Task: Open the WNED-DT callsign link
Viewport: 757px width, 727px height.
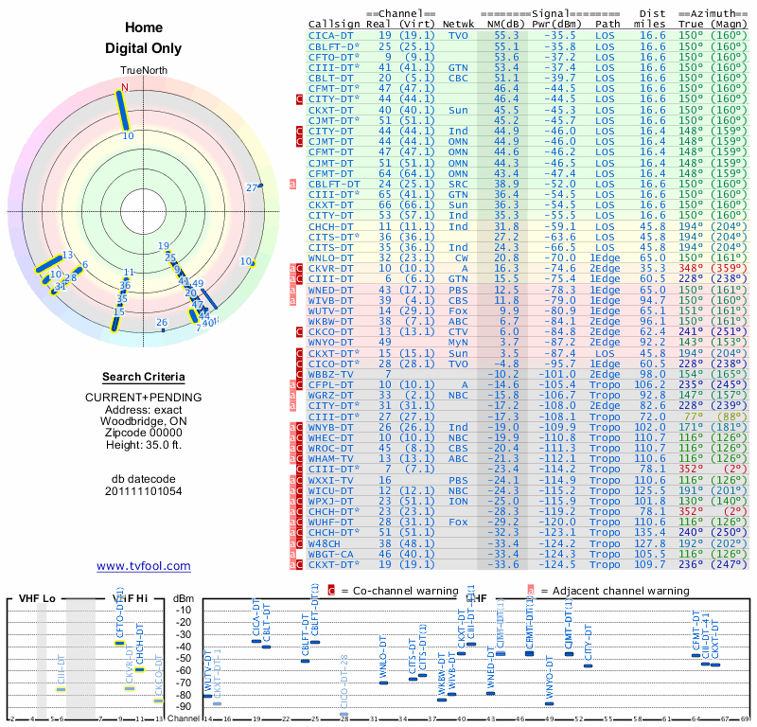Action: (x=330, y=290)
